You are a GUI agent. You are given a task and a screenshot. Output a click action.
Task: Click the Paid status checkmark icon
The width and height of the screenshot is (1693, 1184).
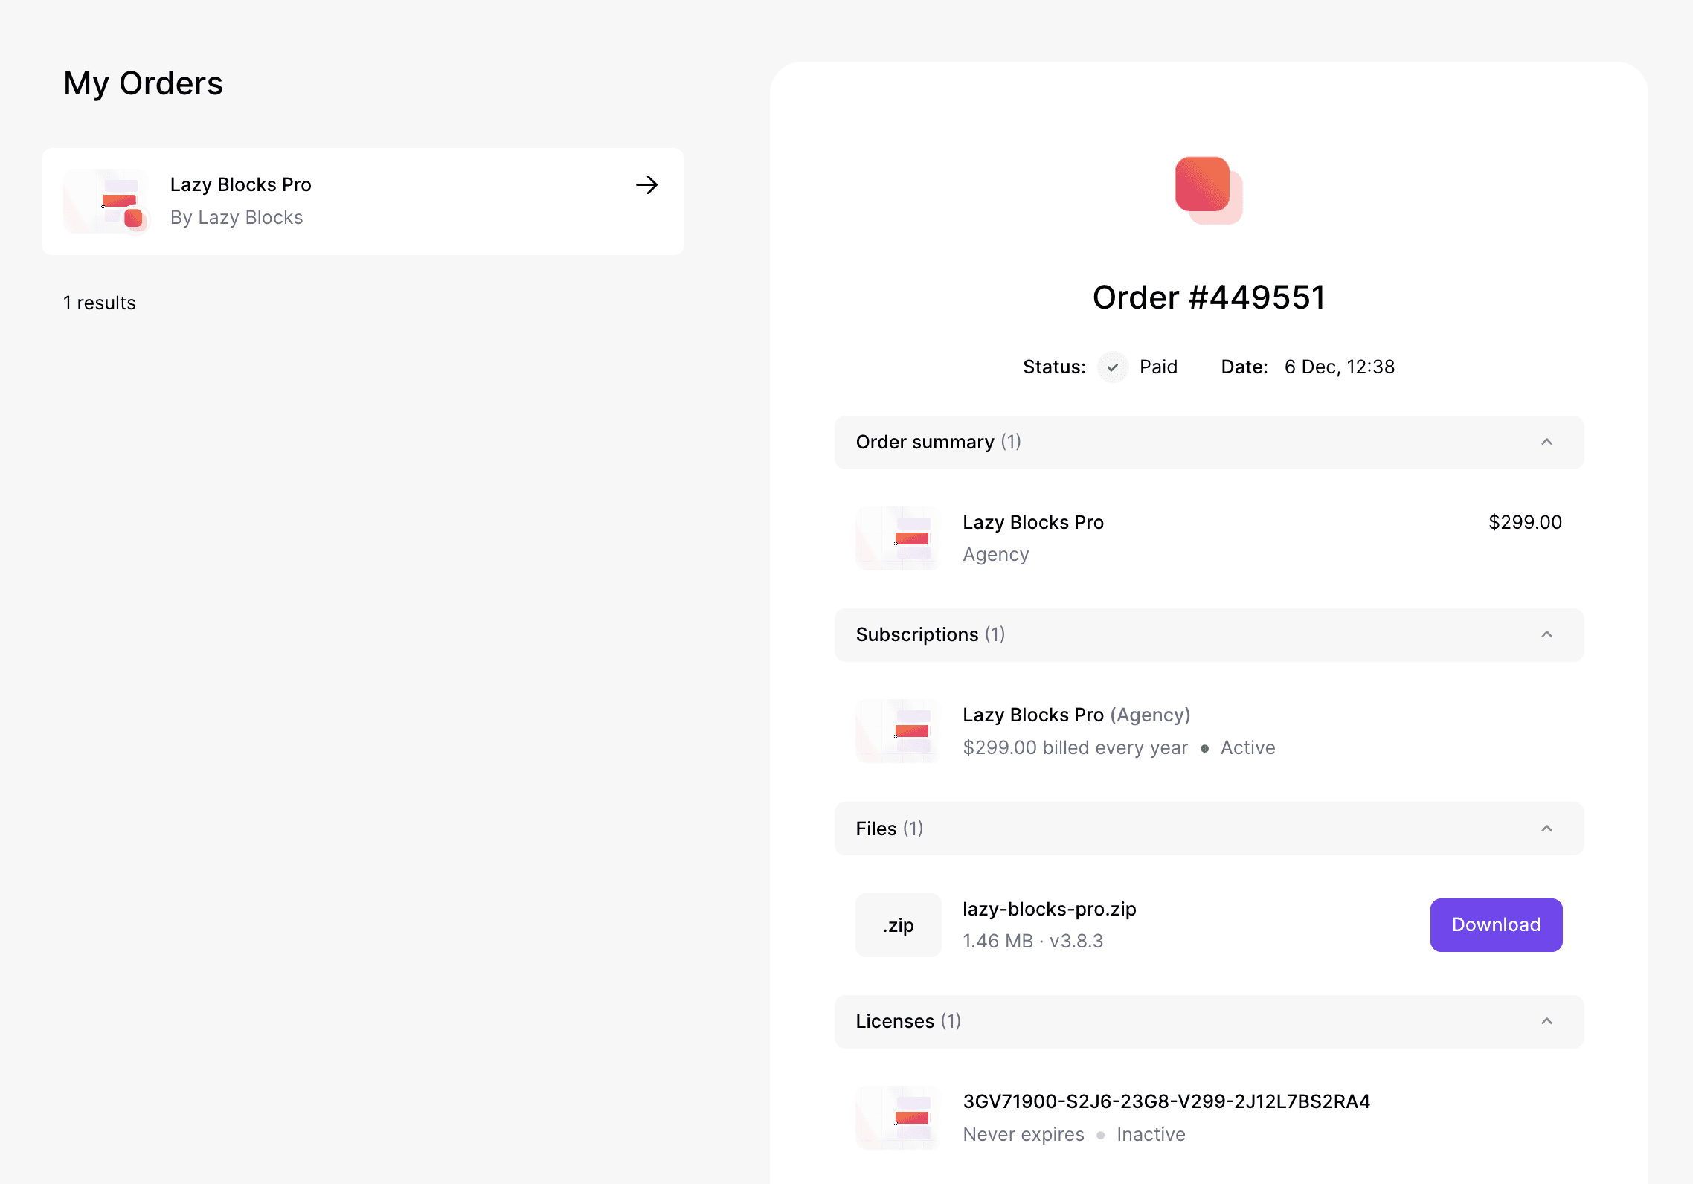click(1112, 367)
